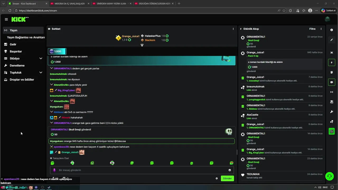
Task: Toggle the camera icon in right toolbar
Action: click(332, 102)
